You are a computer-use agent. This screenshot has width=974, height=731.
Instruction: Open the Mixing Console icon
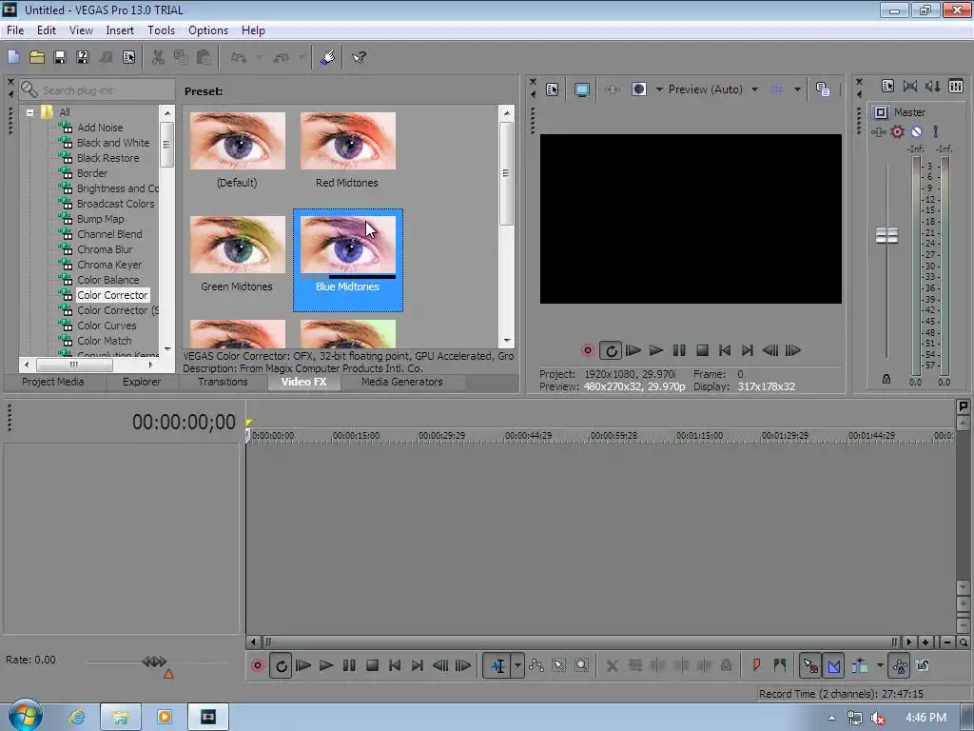click(956, 87)
